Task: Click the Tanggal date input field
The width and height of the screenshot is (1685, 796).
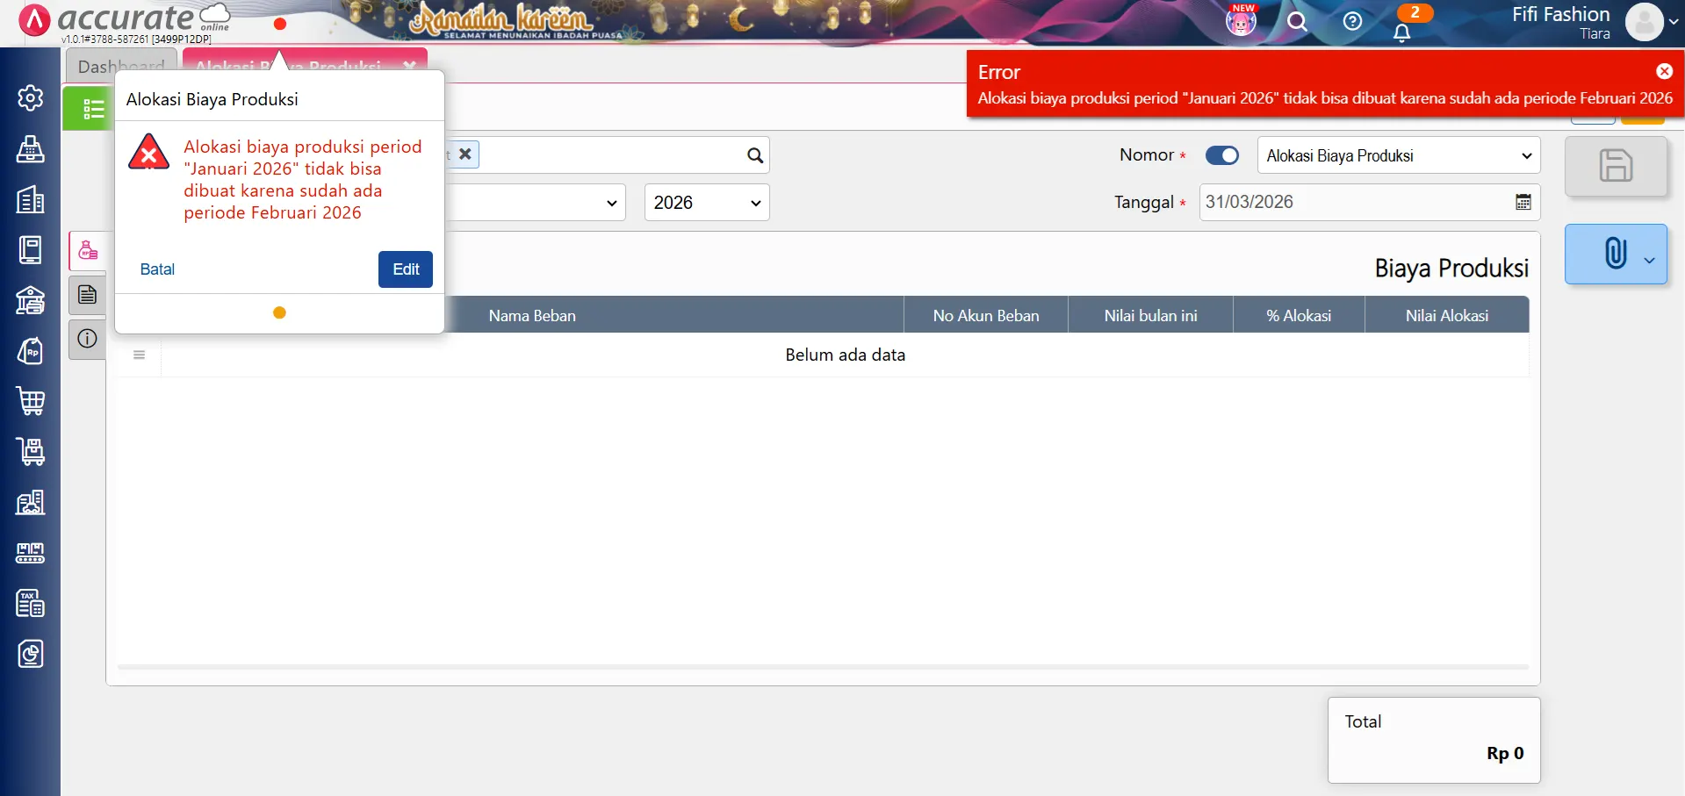Action: (1352, 202)
